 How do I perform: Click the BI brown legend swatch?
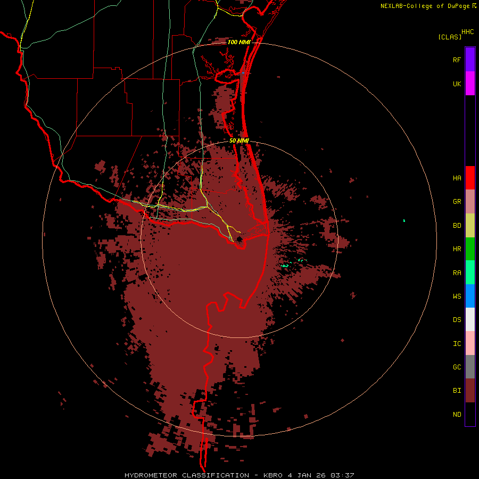point(470,391)
